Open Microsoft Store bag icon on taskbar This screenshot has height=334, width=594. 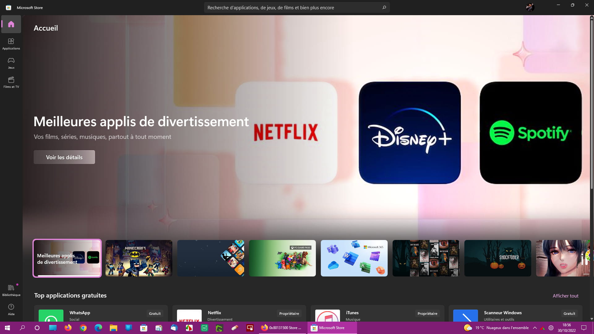[x=144, y=328]
